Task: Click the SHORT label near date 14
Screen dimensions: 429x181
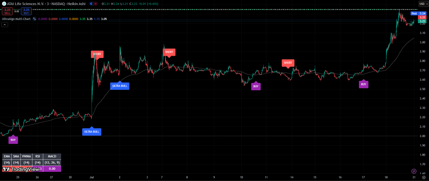Action: [288, 63]
